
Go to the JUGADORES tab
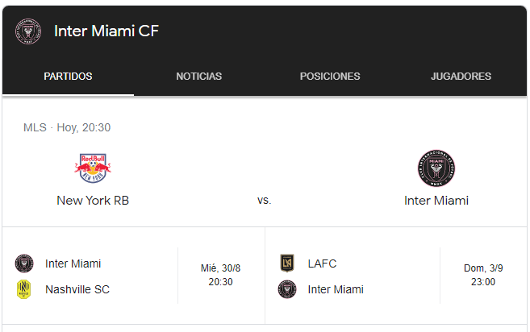(461, 77)
